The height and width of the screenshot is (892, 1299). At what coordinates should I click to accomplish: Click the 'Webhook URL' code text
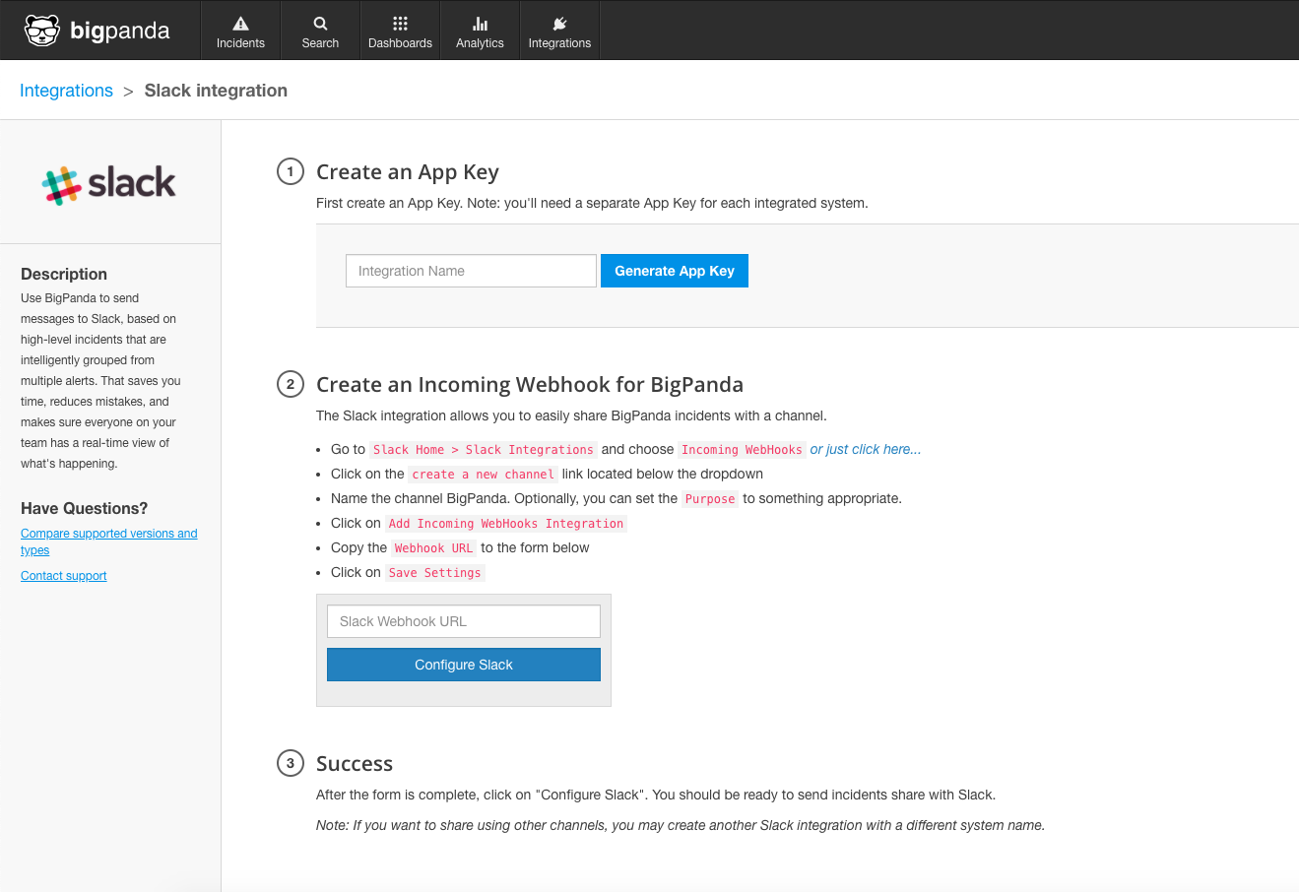pos(433,548)
